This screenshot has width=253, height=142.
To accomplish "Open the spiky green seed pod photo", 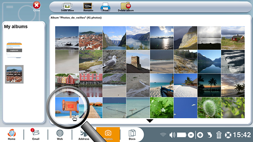I will [x=209, y=108].
